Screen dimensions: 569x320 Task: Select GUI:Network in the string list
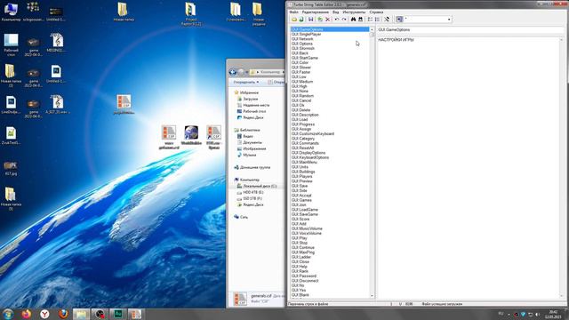pyautogui.click(x=302, y=39)
